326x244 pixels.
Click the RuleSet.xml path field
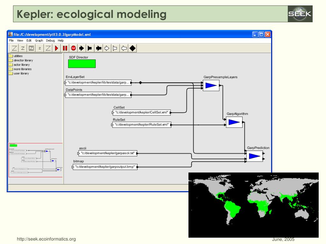pyautogui.click(x=142, y=125)
